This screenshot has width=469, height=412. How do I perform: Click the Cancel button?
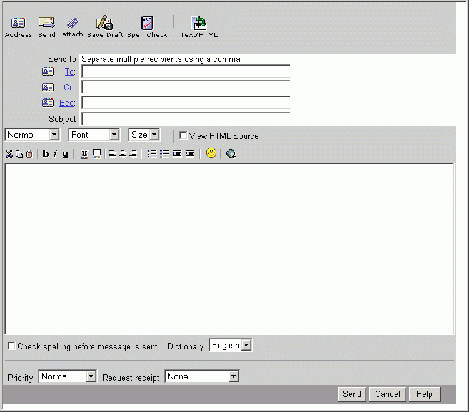point(387,394)
